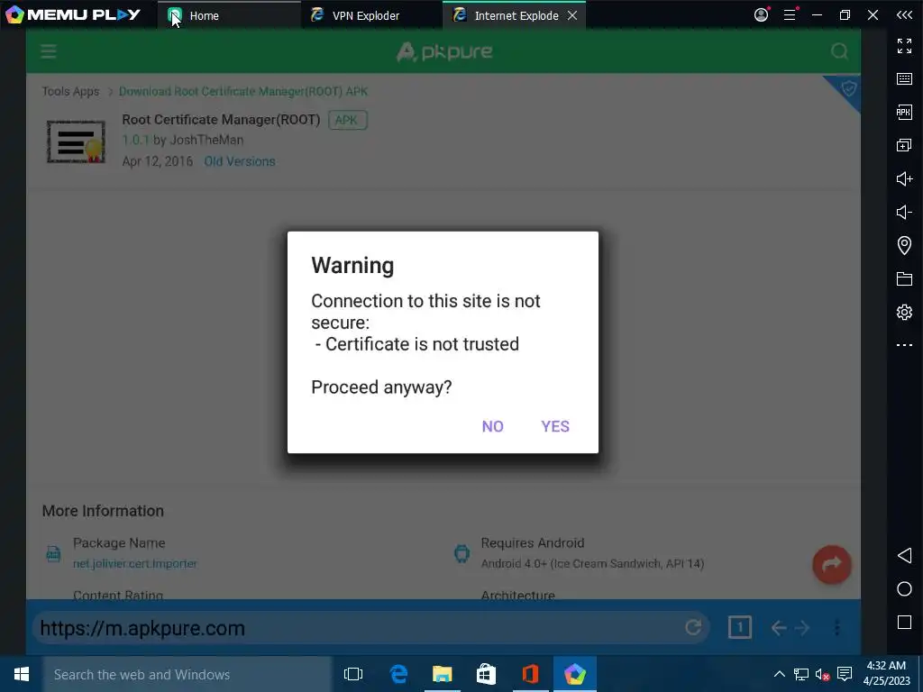Open Office from the taskbar

click(x=530, y=674)
